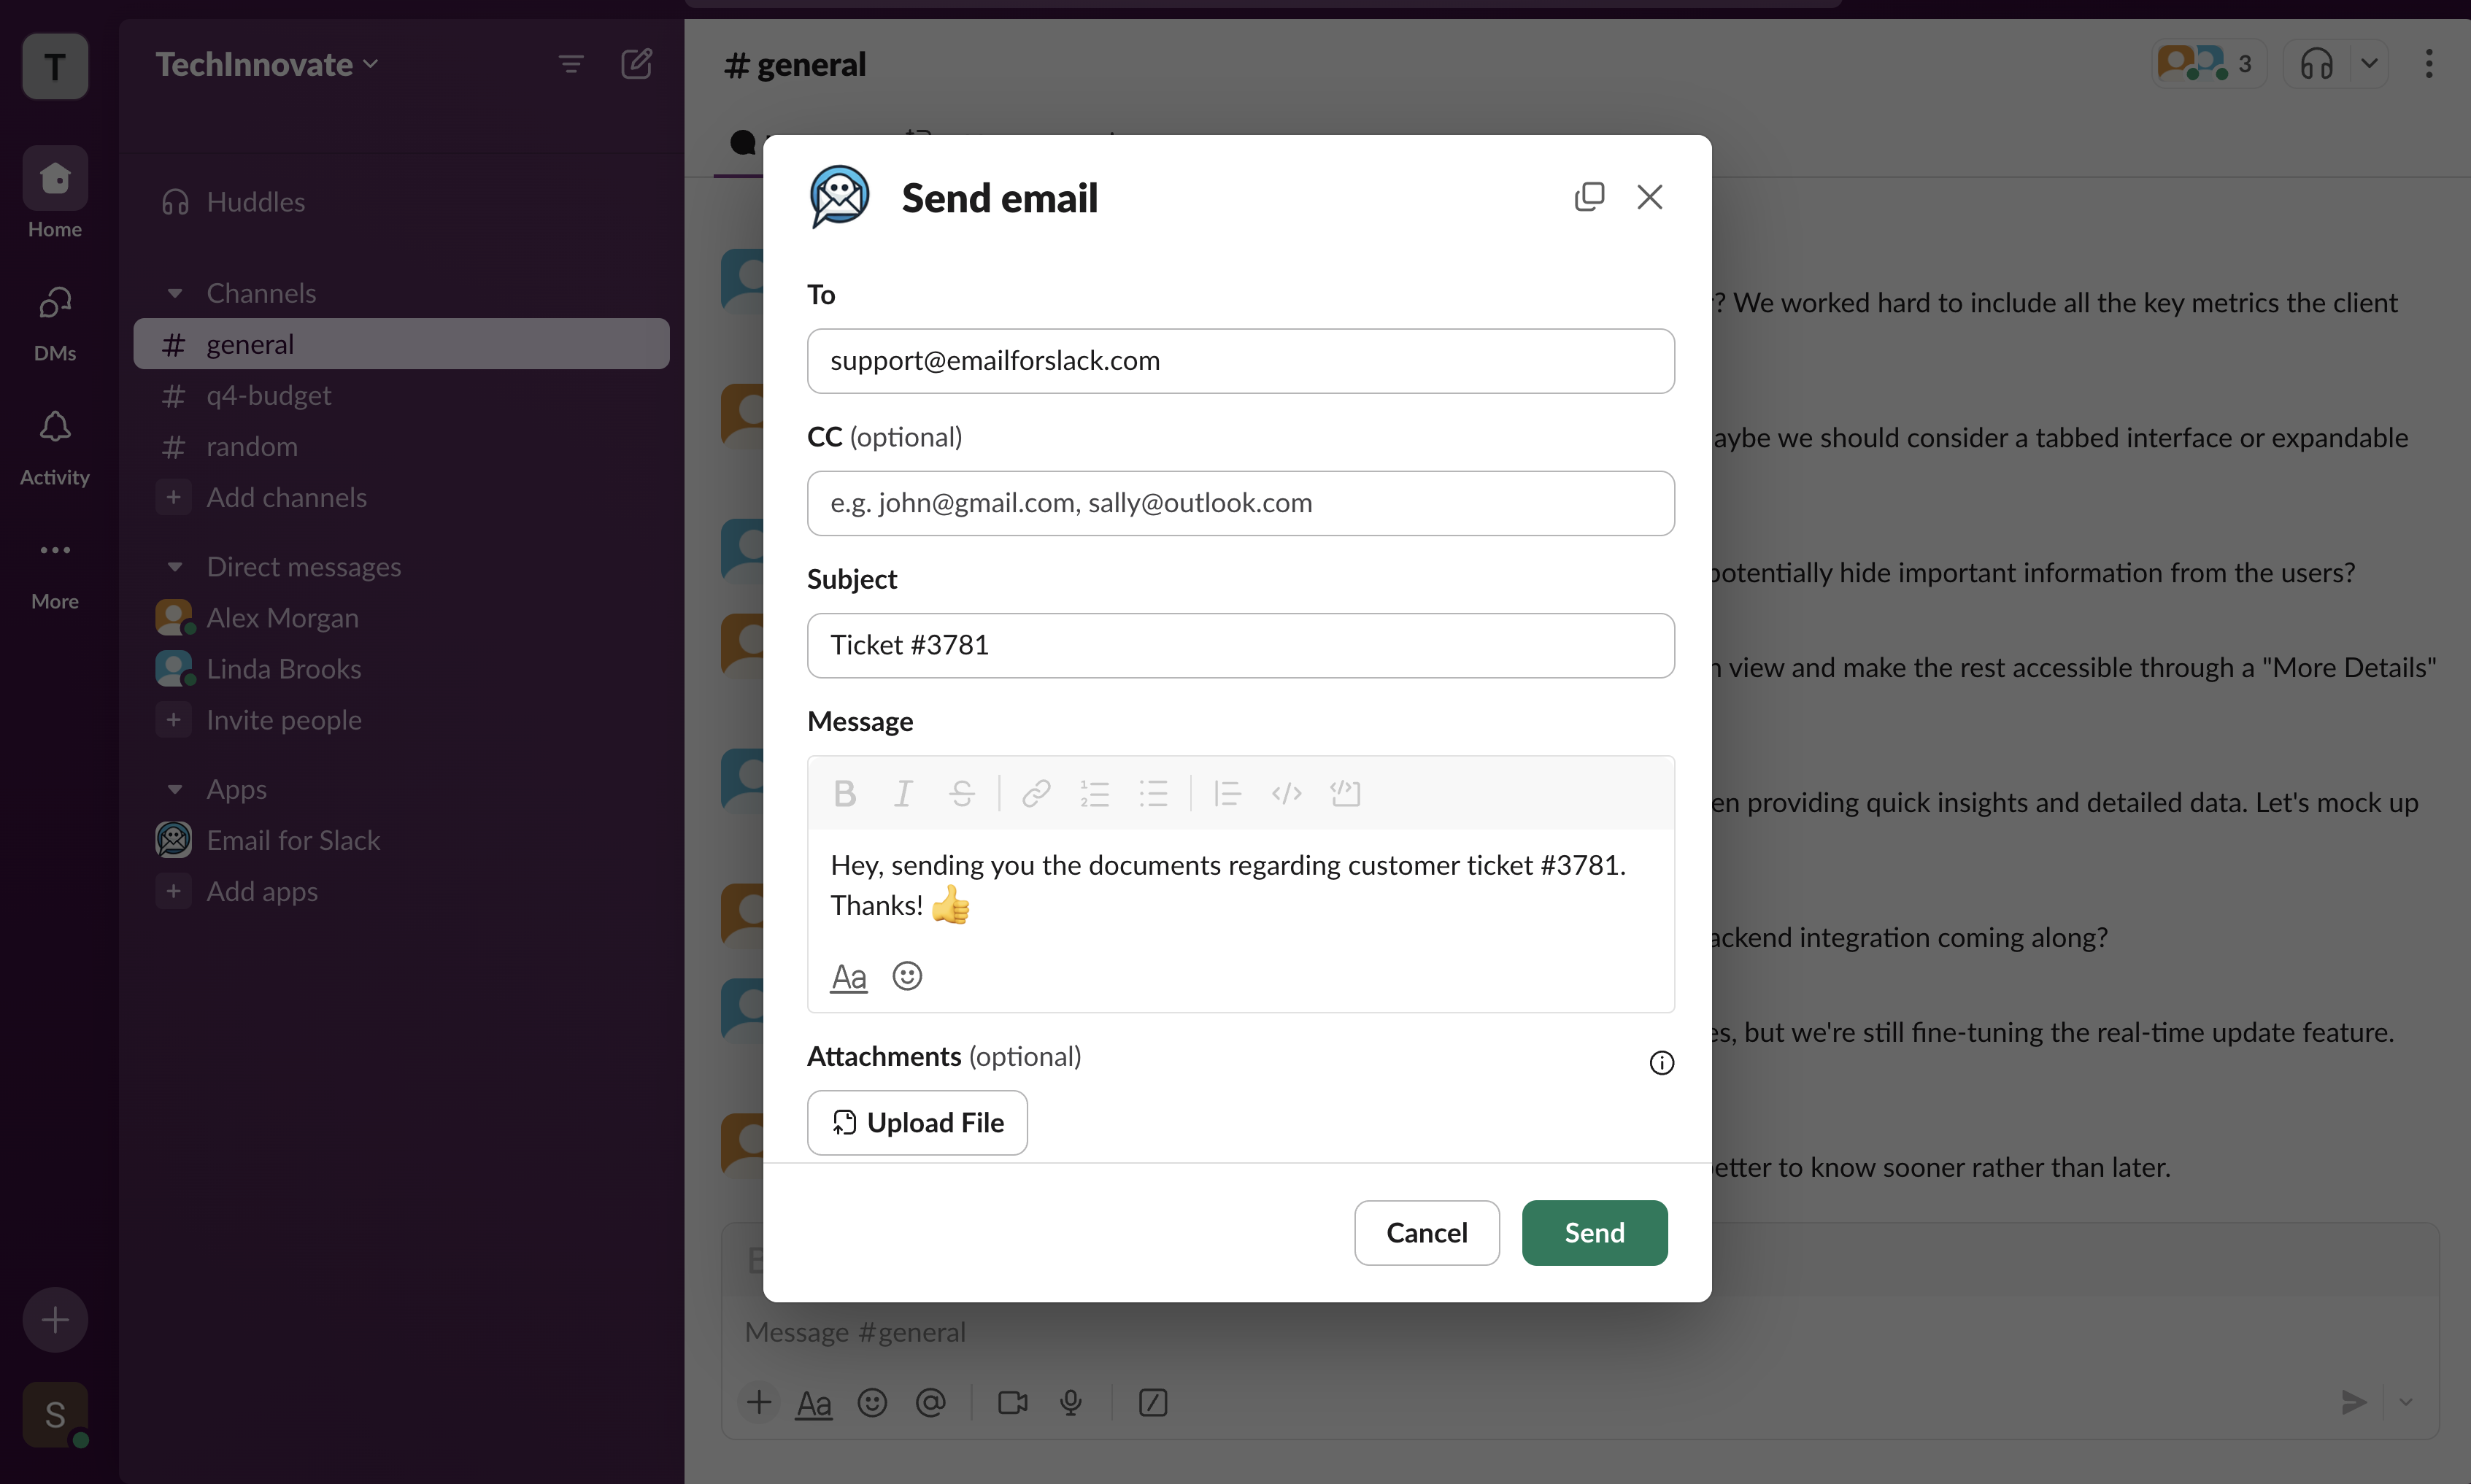The width and height of the screenshot is (2471, 1484).
Task: Open the q4-budget channel
Action: (268, 396)
